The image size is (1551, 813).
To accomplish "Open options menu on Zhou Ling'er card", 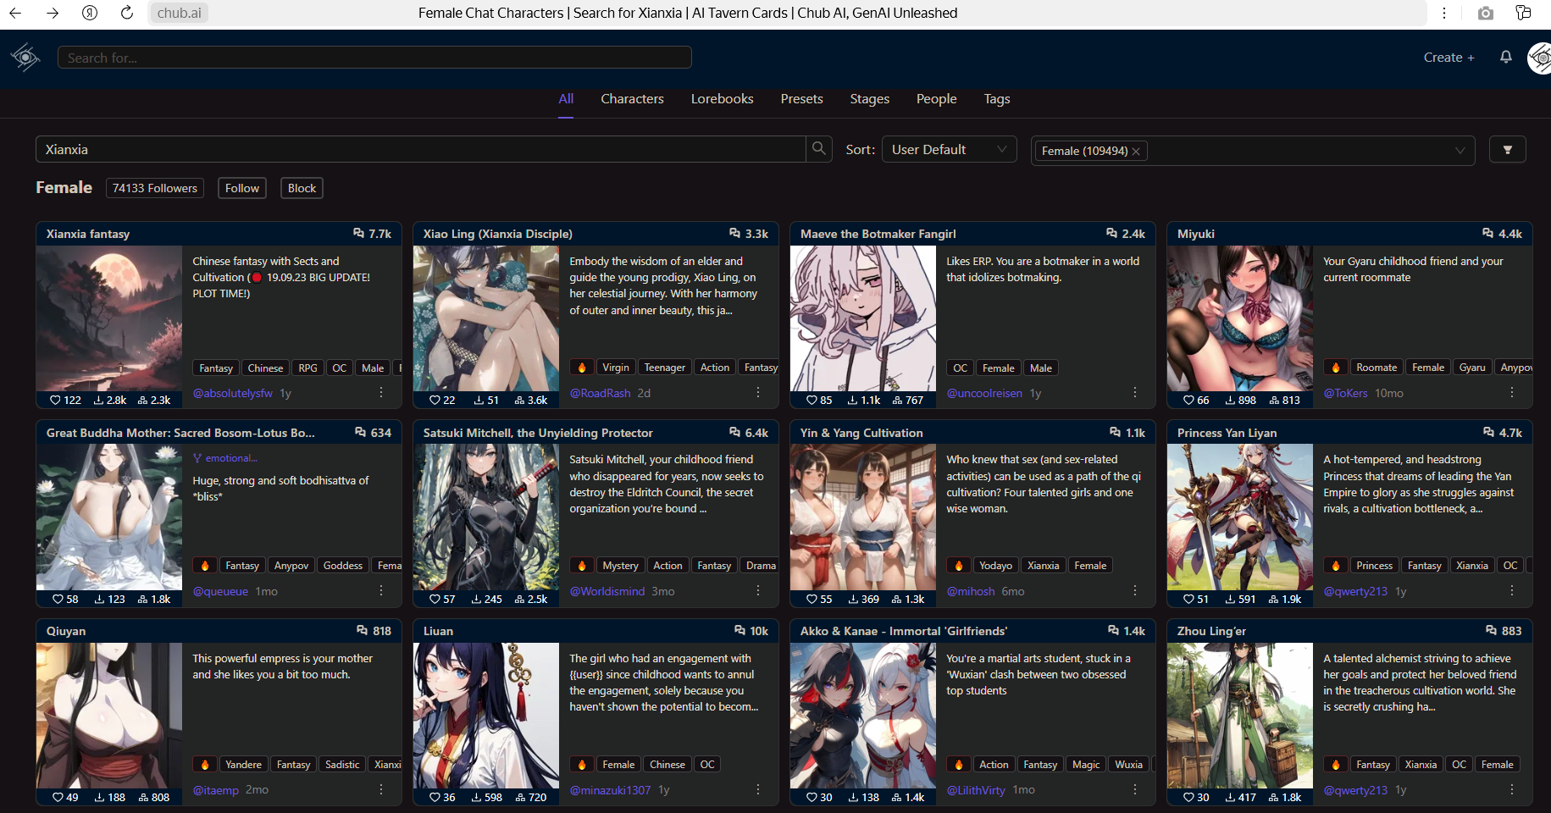I will click(x=1512, y=789).
